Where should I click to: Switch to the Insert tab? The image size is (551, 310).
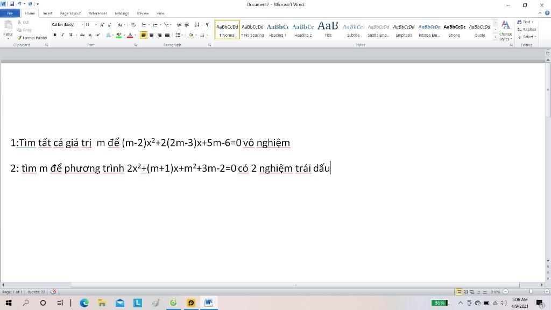coord(47,13)
